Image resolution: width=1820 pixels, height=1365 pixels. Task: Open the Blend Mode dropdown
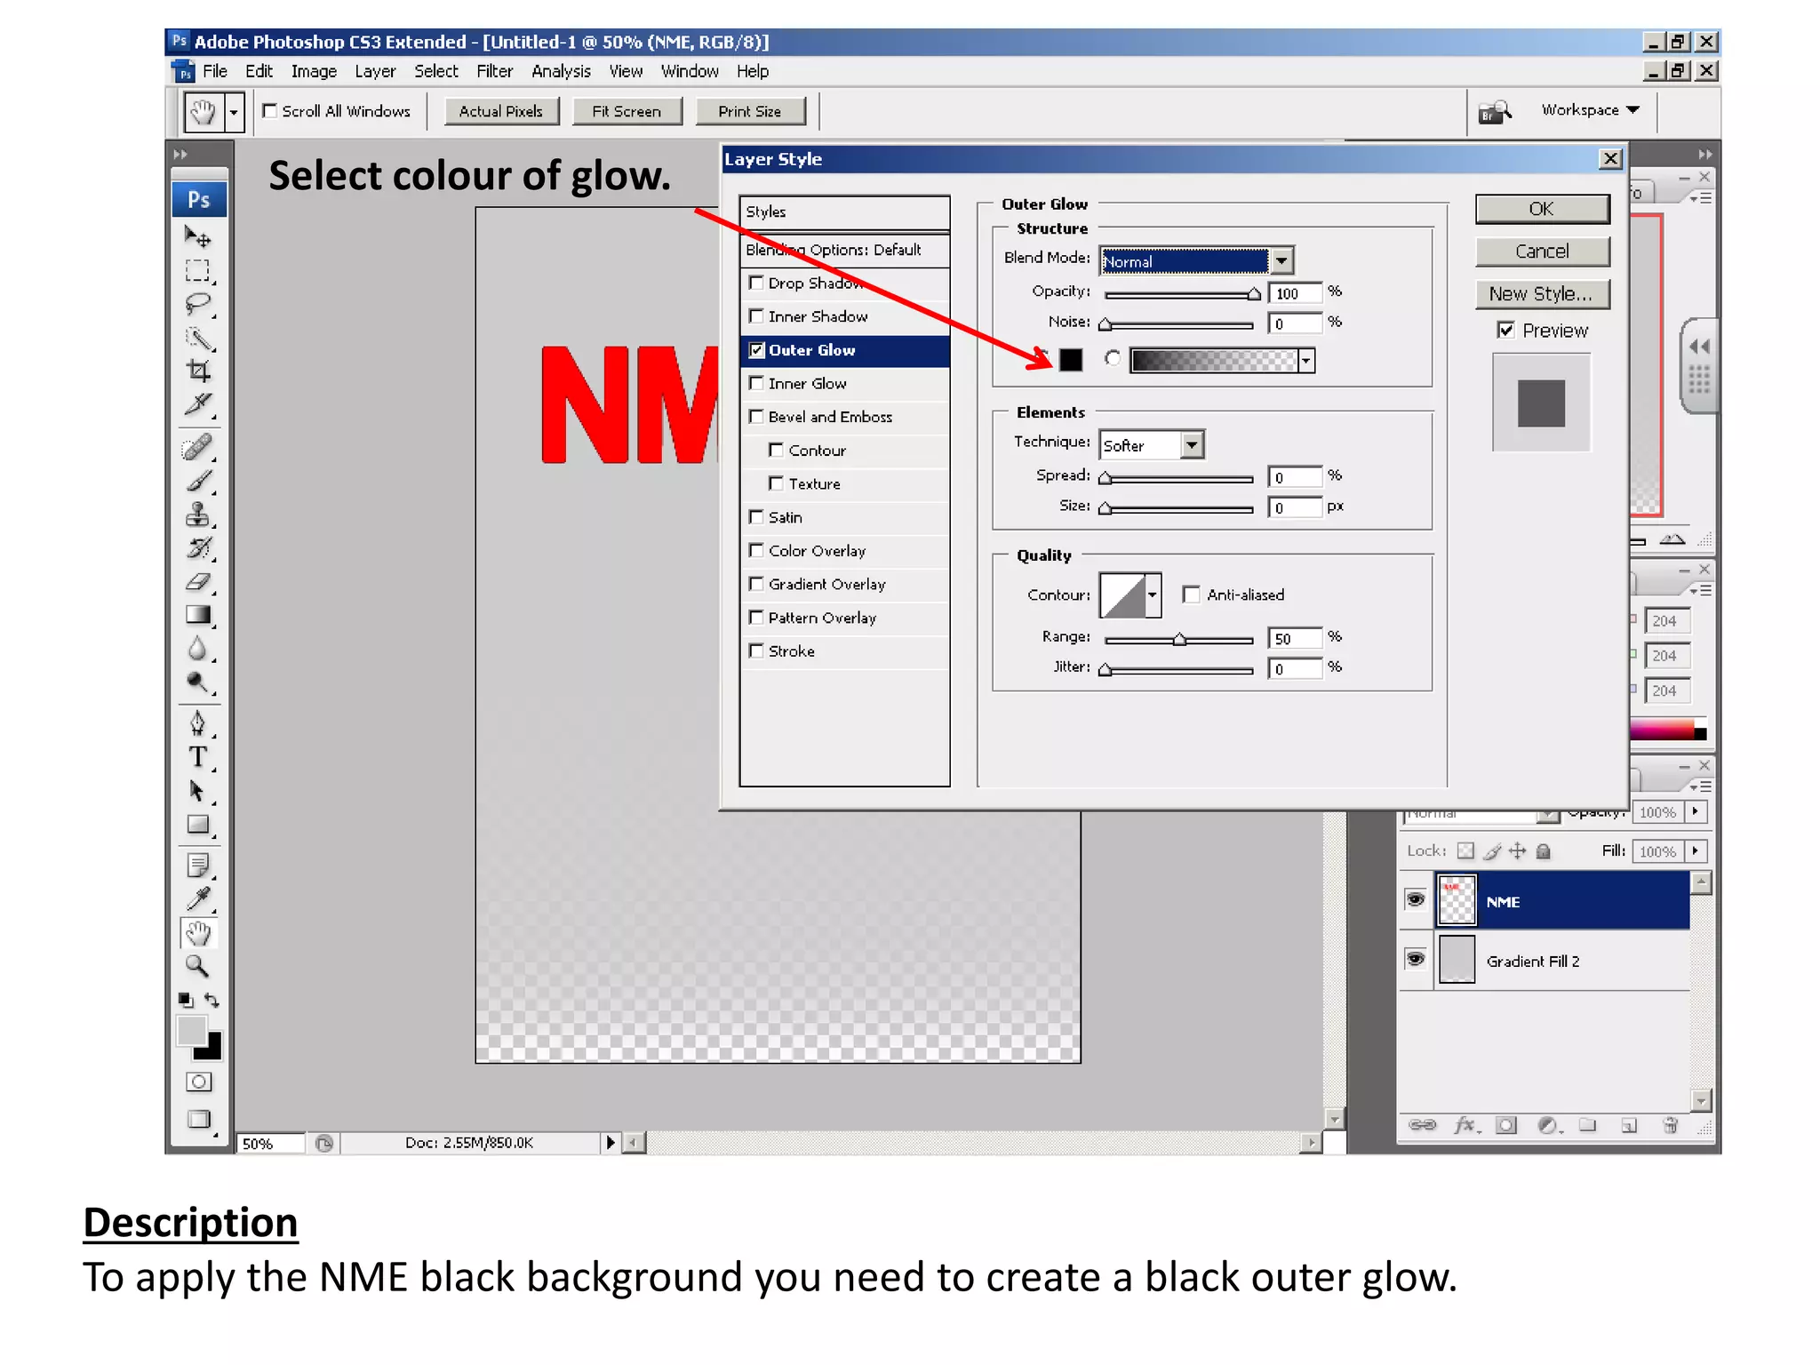tap(1281, 261)
